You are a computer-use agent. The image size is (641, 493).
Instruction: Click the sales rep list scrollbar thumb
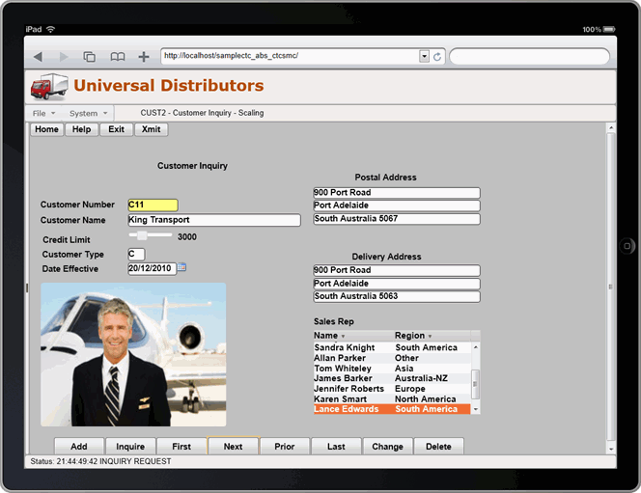475,384
